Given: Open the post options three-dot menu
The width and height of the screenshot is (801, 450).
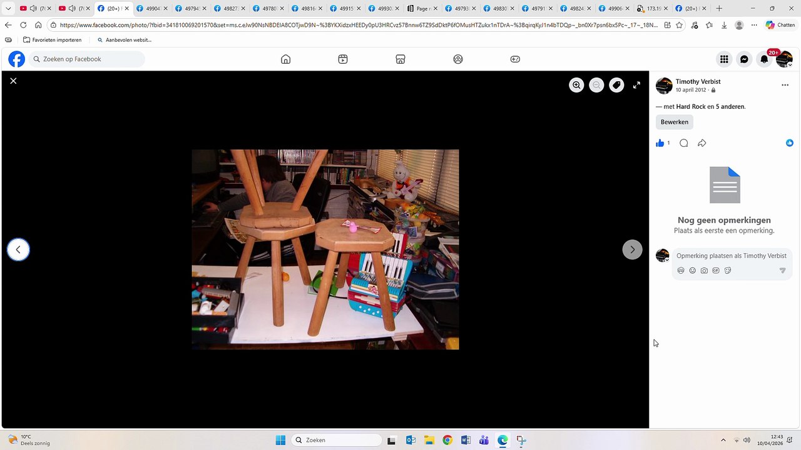Looking at the screenshot, I should click(785, 85).
